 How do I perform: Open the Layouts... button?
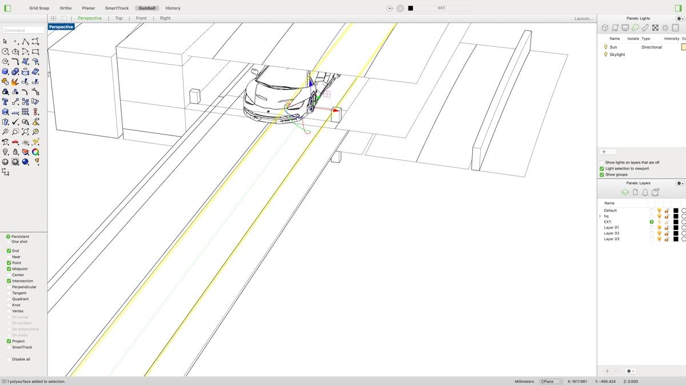[x=583, y=18]
